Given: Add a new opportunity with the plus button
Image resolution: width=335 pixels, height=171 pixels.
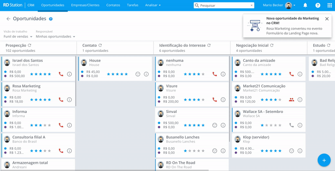Looking at the screenshot, I should [324, 160].
